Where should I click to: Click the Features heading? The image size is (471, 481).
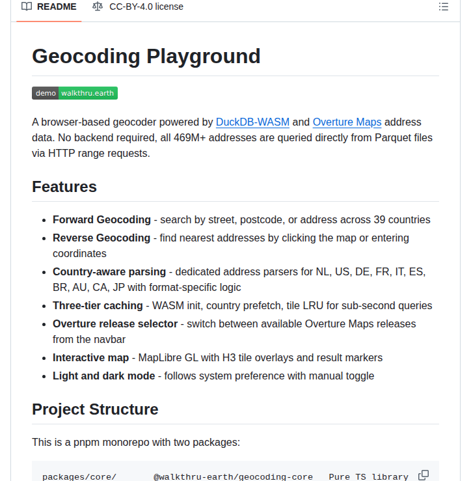(x=64, y=187)
